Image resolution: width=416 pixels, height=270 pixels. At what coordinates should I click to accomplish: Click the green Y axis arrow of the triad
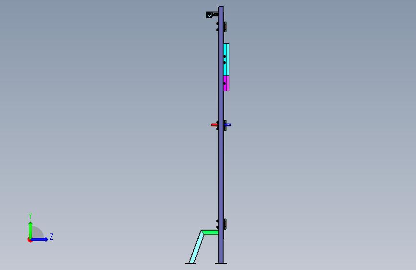coord(31,230)
